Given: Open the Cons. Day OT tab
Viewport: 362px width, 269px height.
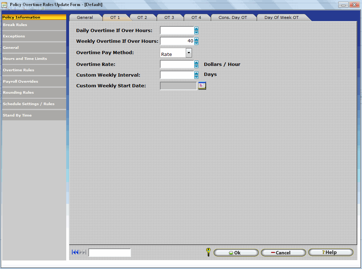Looking at the screenshot, I should pyautogui.click(x=232, y=17).
